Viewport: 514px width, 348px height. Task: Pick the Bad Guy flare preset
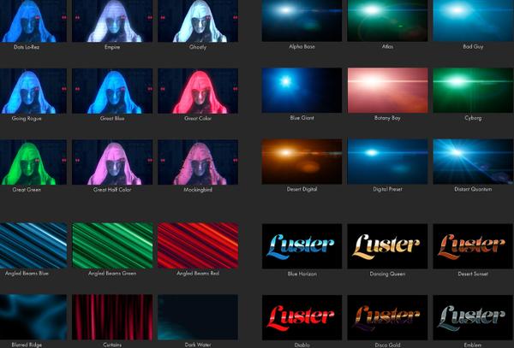474,21
